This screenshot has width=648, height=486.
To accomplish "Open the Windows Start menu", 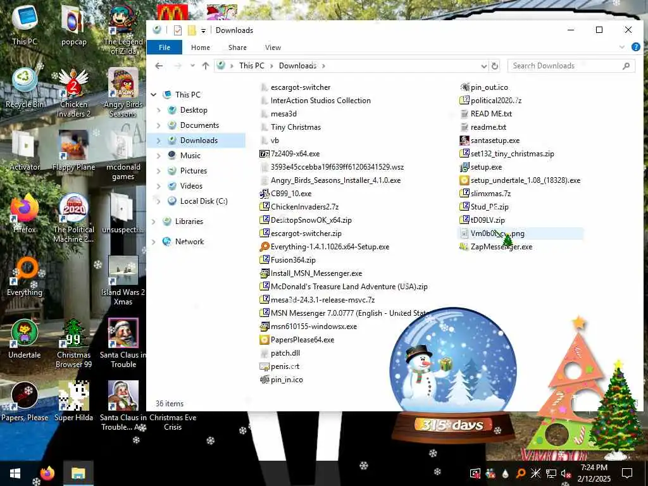I will coord(15,473).
